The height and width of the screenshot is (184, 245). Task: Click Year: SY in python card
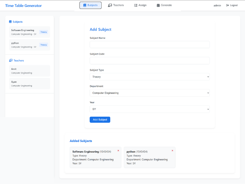(131, 164)
